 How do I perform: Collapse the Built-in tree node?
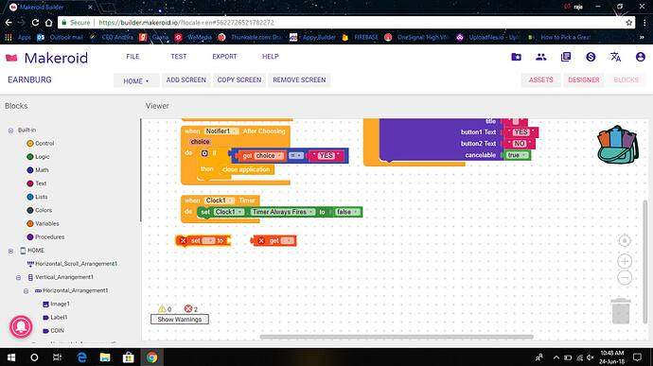(x=10, y=131)
